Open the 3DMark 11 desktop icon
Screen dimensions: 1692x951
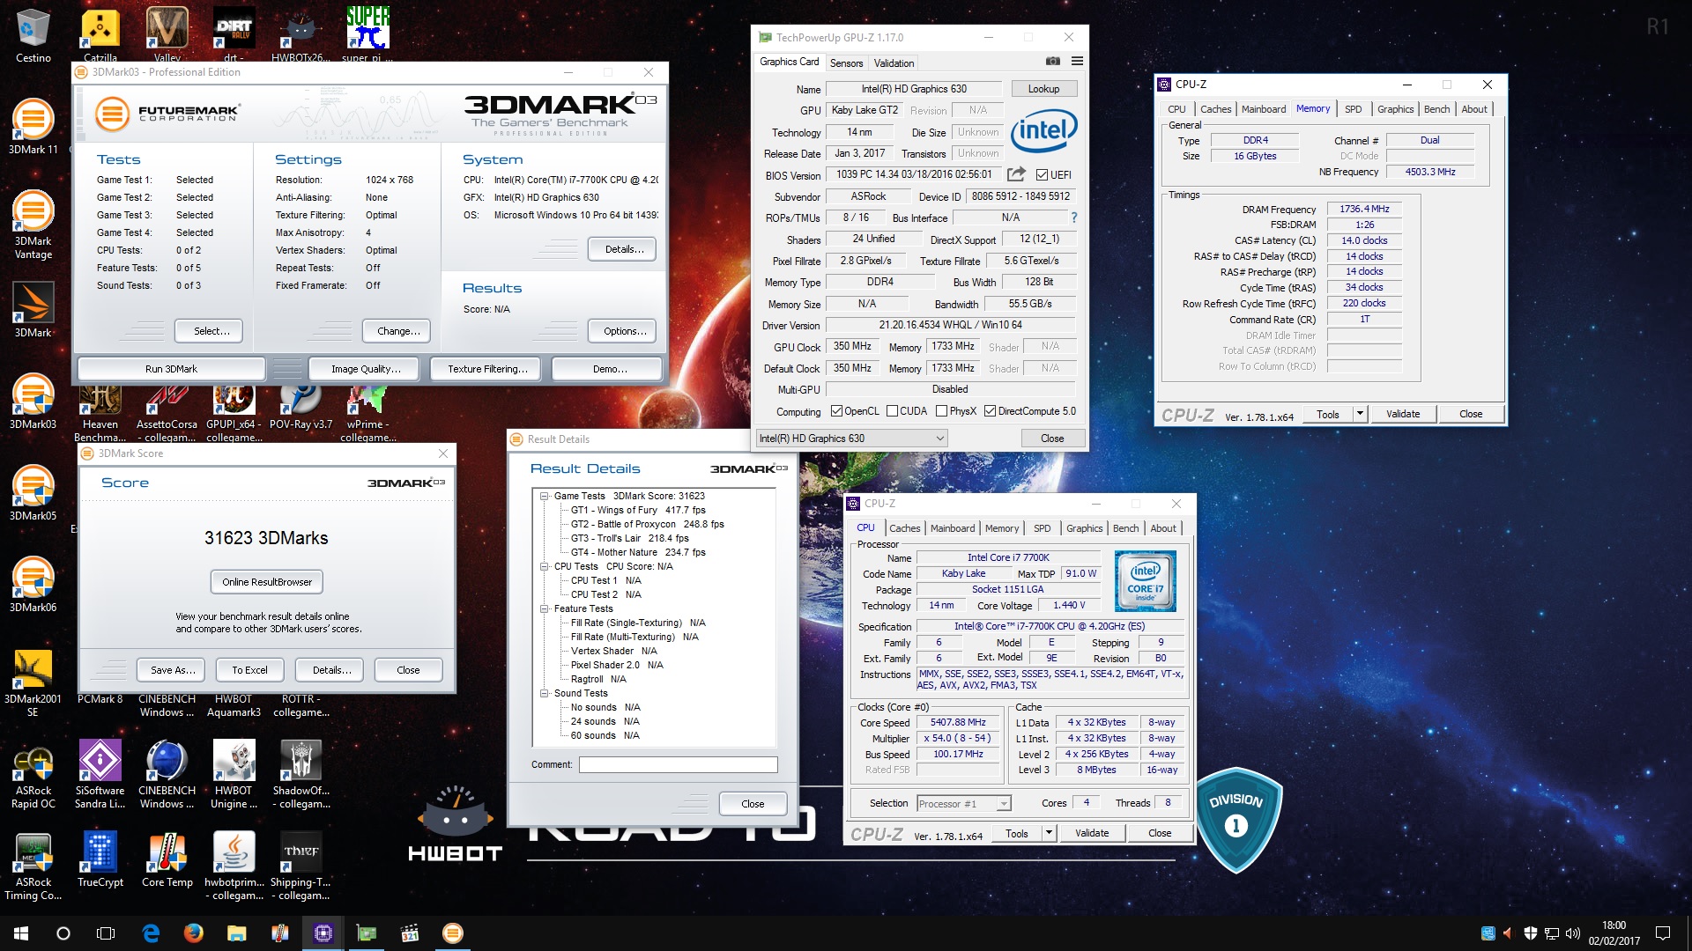click(x=33, y=126)
